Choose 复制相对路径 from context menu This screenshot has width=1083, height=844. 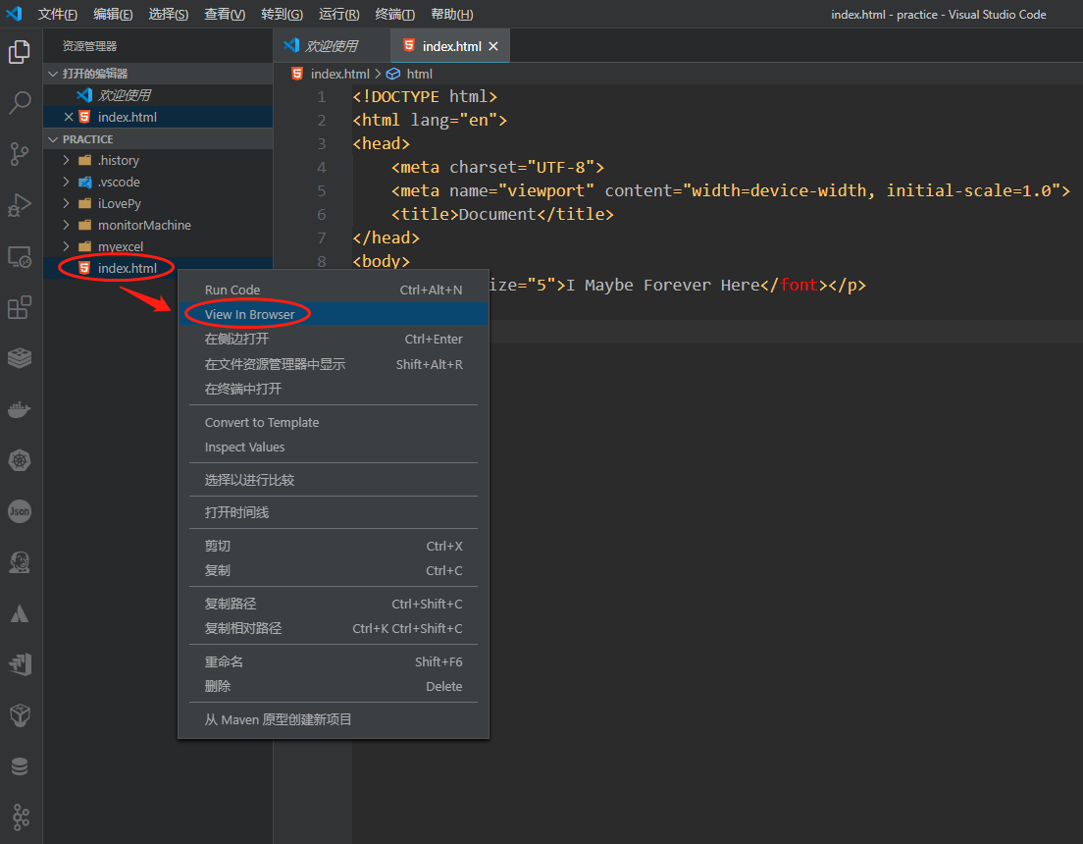coord(333,628)
